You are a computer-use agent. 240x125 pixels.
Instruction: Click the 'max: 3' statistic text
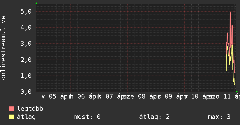pos(219,117)
